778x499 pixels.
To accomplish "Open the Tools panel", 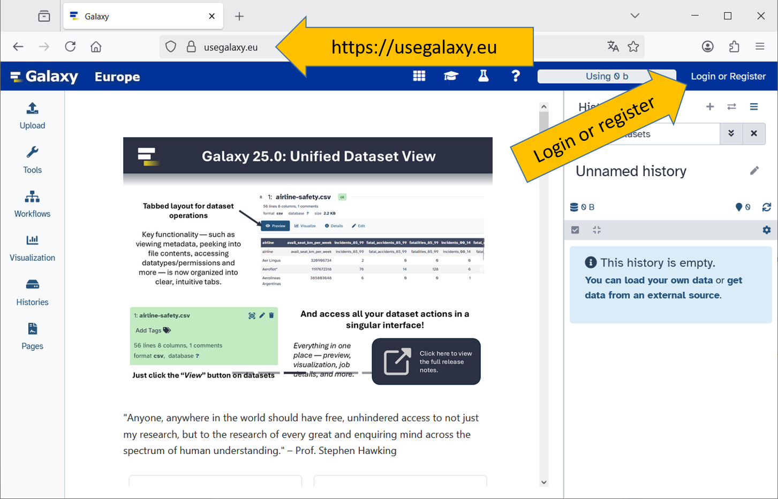I will click(x=32, y=160).
